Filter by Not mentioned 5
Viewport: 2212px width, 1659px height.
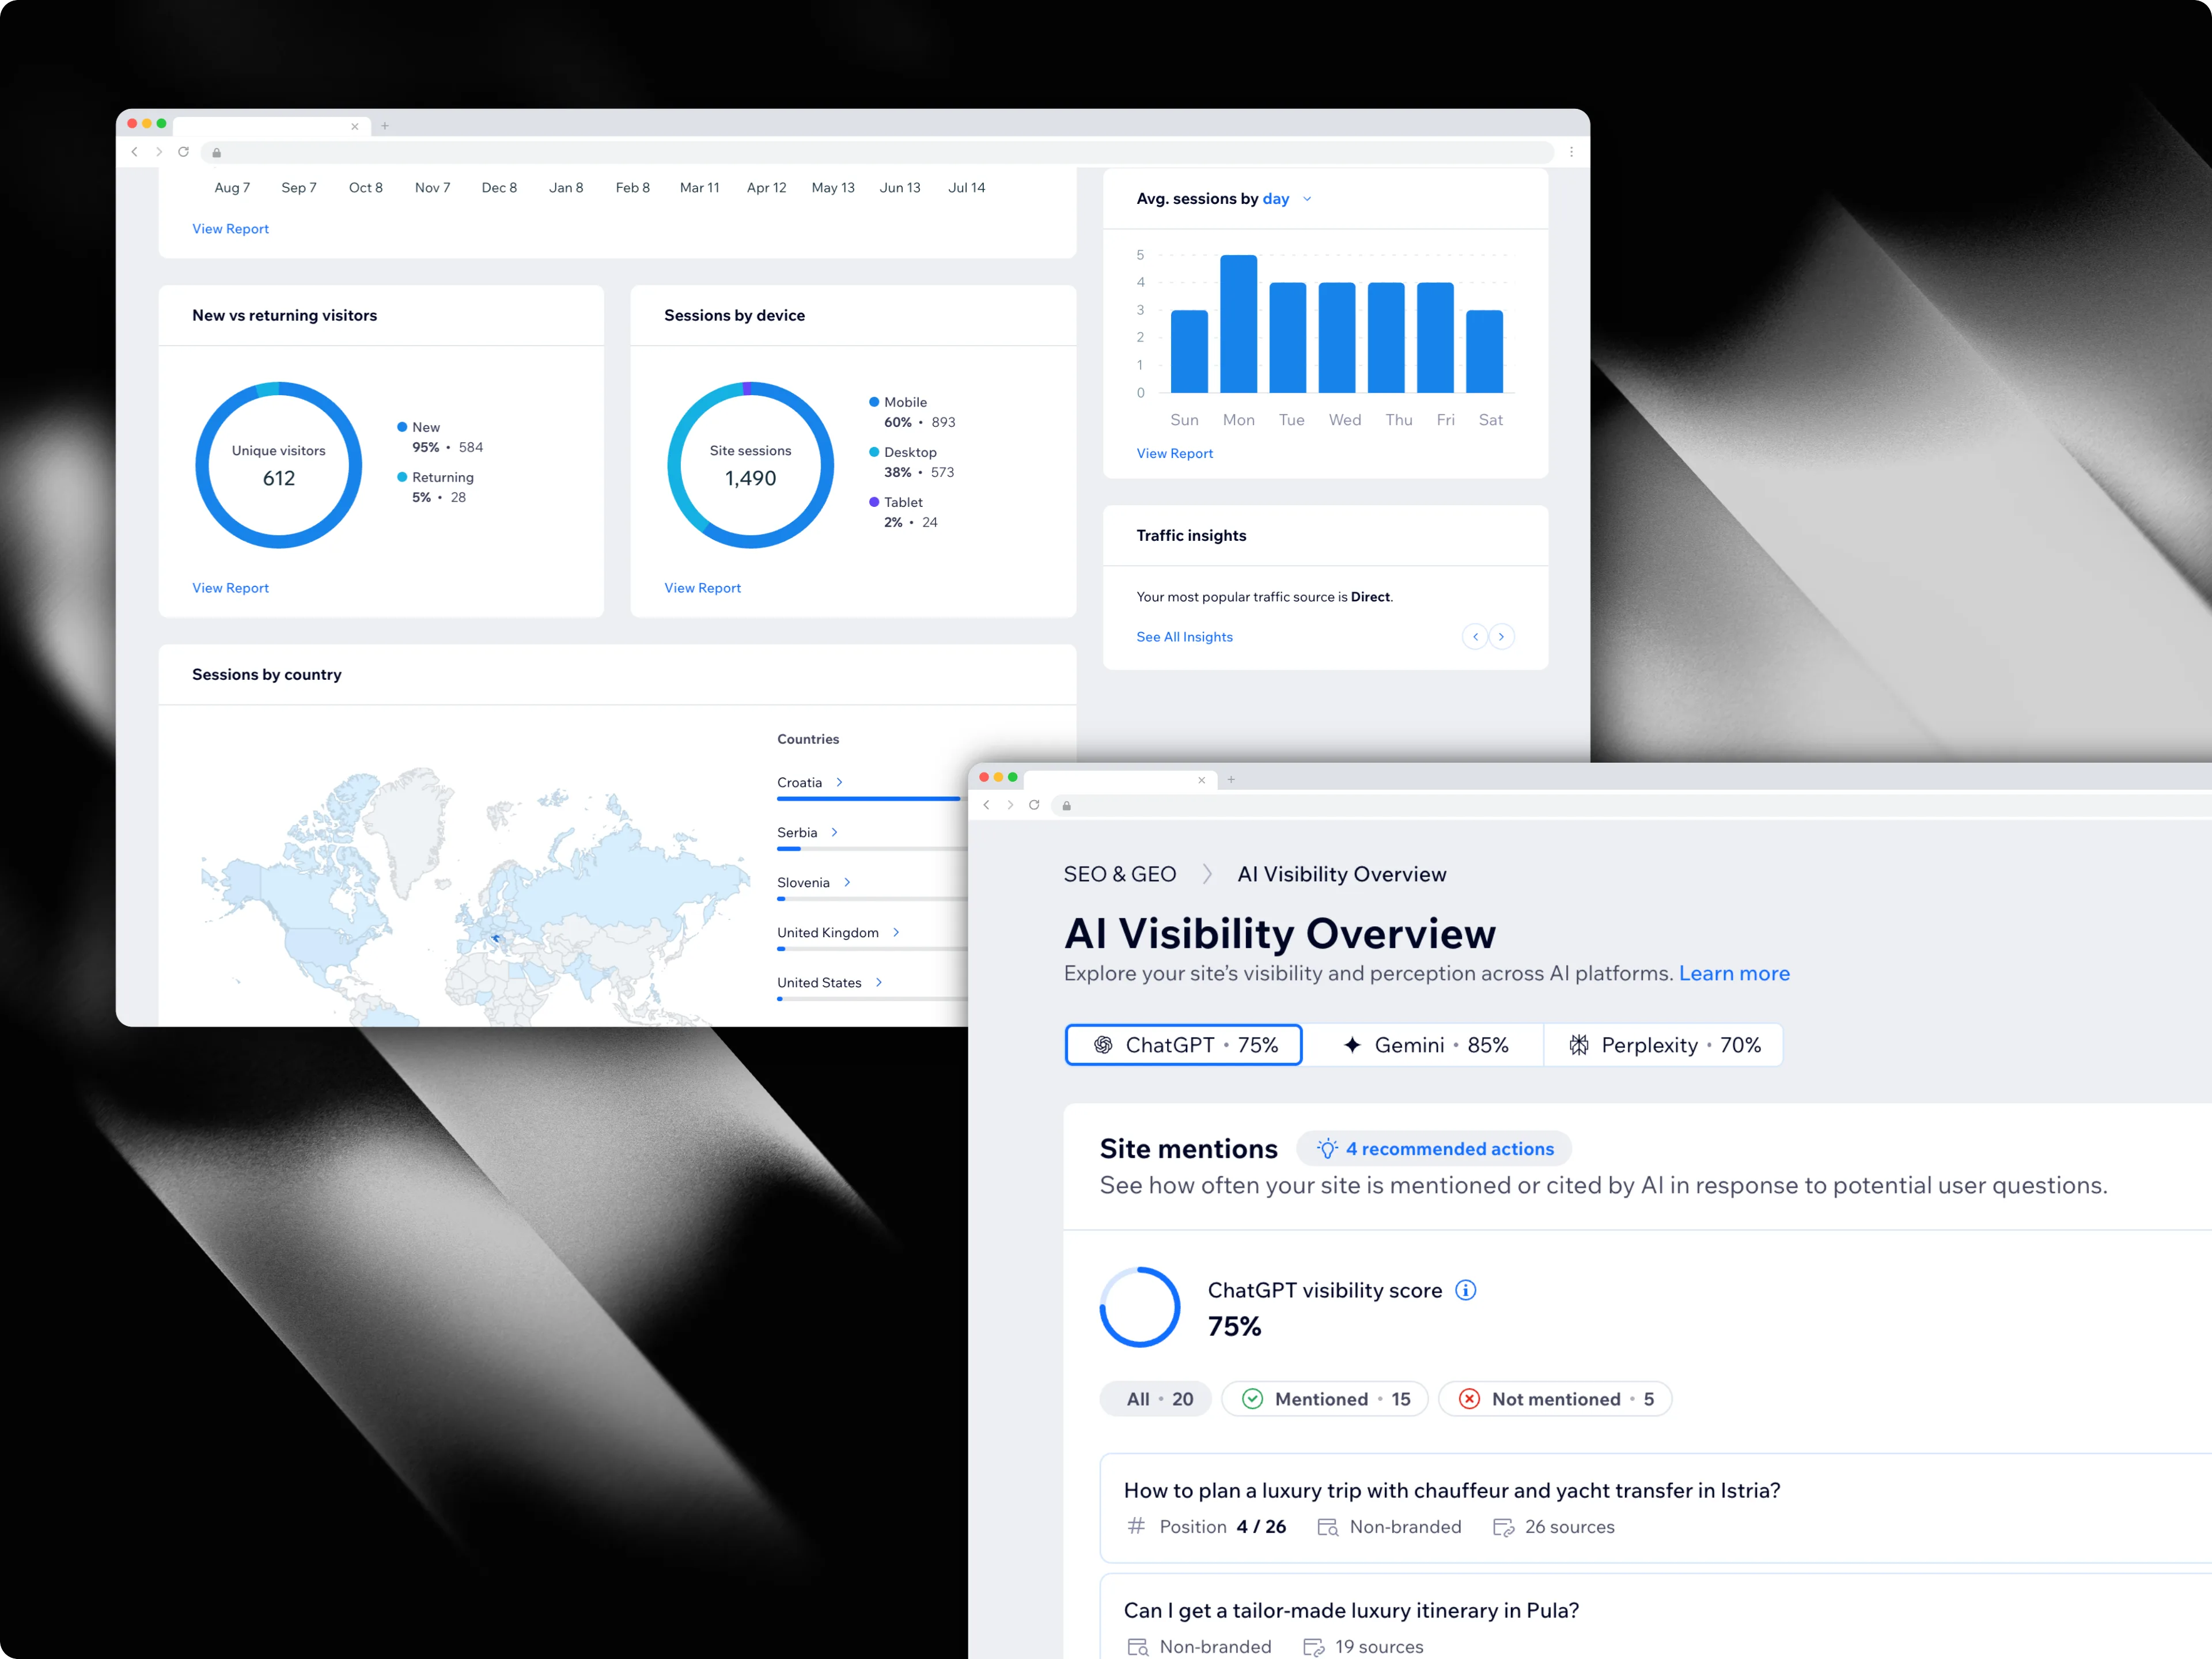(1555, 1399)
